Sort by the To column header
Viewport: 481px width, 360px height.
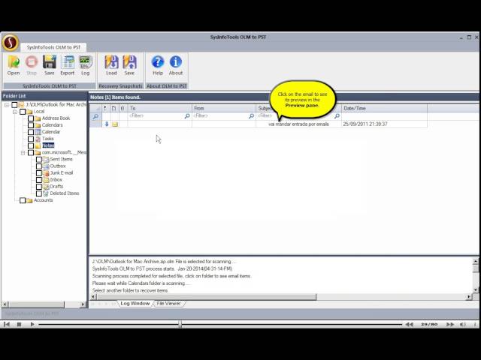[159, 108]
